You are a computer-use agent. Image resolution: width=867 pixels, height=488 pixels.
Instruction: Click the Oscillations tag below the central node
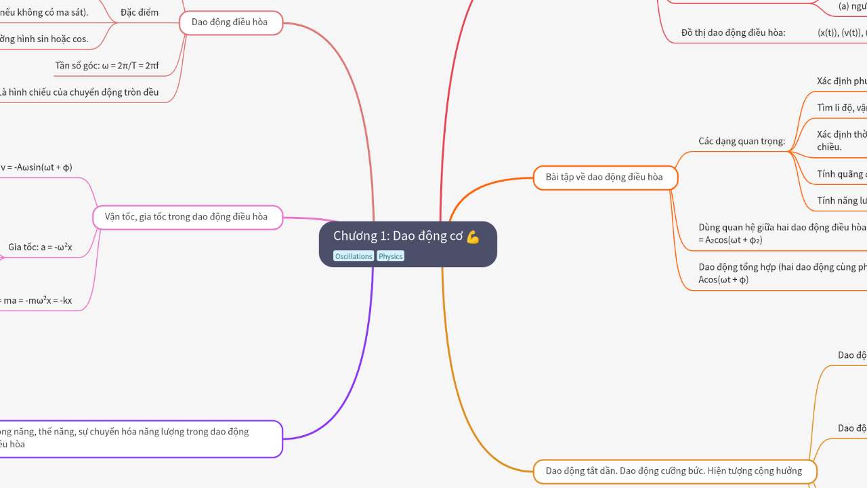pyautogui.click(x=353, y=256)
